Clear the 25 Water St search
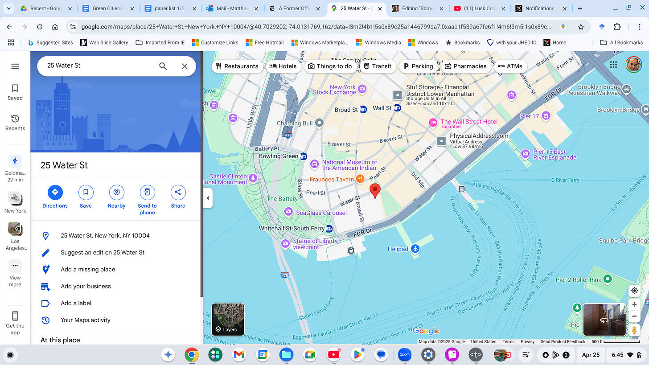Viewport: 649px width, 365px height. [185, 66]
